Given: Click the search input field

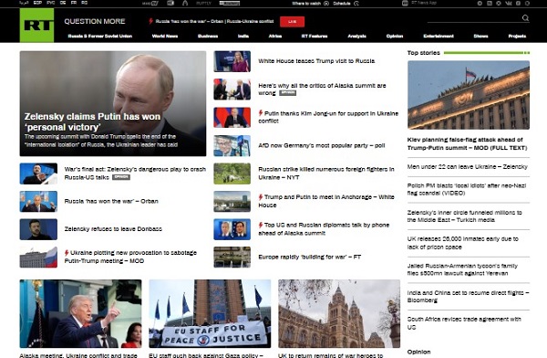Looking at the screenshot, I should [474, 18].
